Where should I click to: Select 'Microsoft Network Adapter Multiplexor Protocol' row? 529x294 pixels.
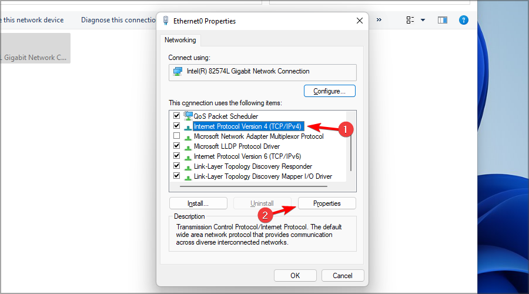[x=258, y=136]
